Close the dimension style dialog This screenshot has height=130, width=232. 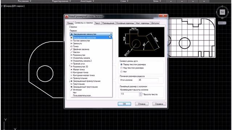pos(163,16)
